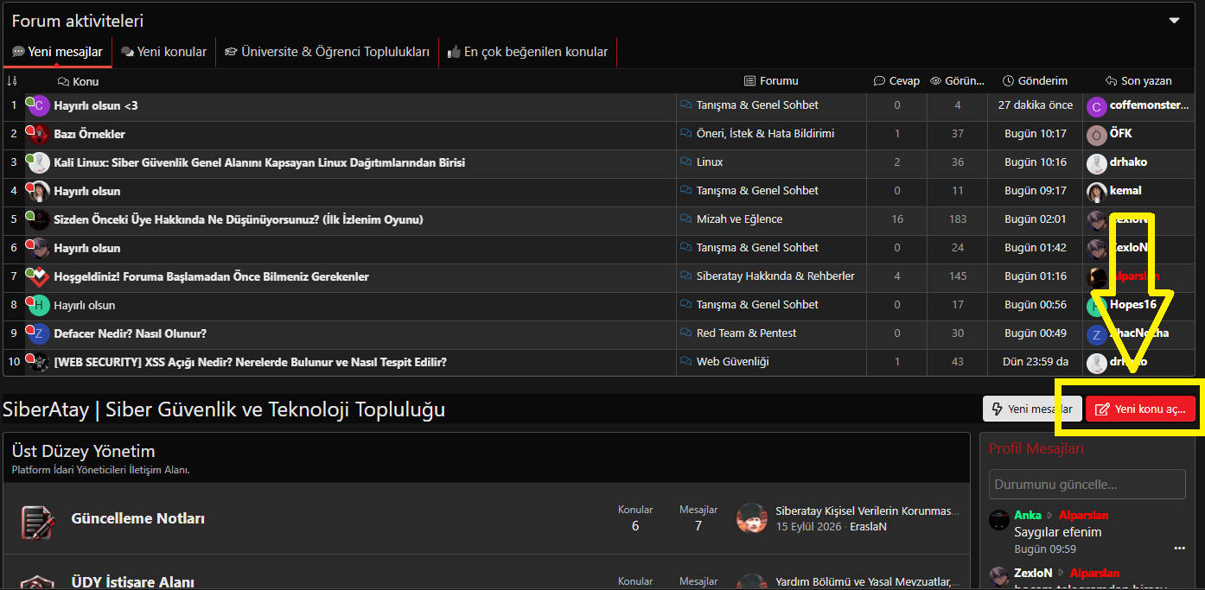Open the [WEB SECURITY] XSS Açığı thread
Viewport: 1205px width, 590px height.
(x=250, y=362)
